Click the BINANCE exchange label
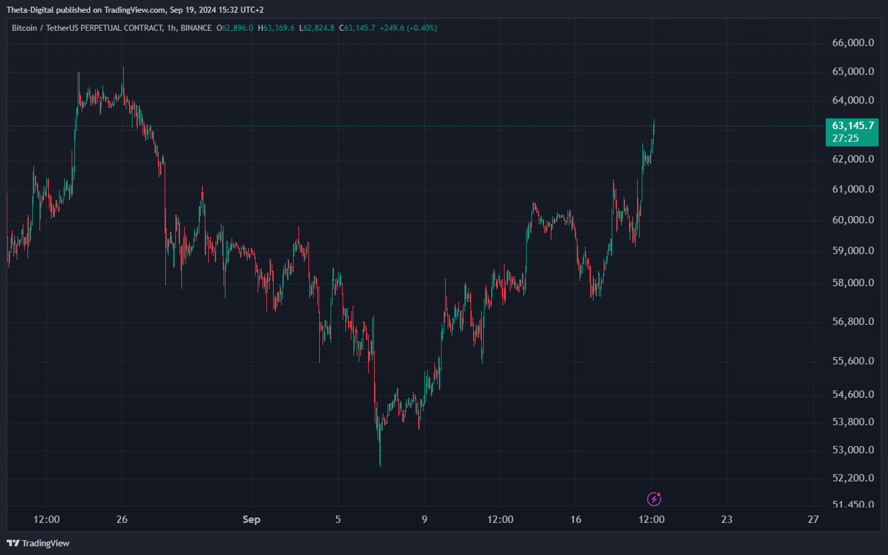888x555 pixels. point(195,28)
